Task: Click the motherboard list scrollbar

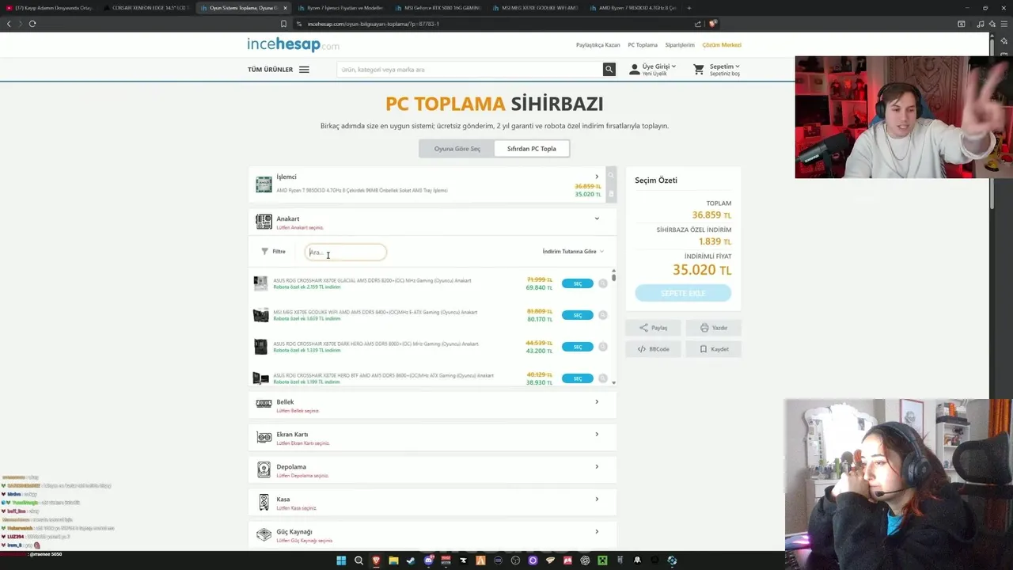Action: (613, 278)
